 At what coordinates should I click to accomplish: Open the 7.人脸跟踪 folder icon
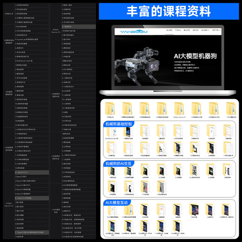[211, 170]
